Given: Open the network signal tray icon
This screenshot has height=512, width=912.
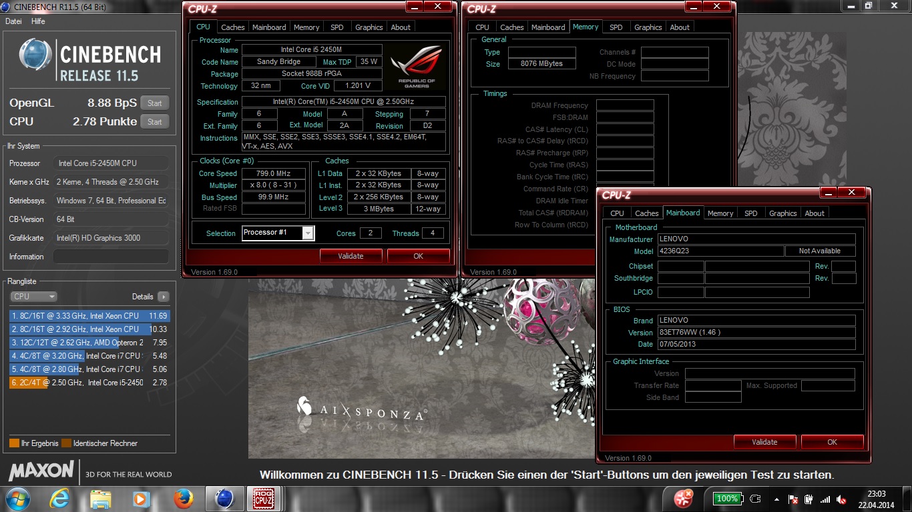Looking at the screenshot, I should coord(826,499).
